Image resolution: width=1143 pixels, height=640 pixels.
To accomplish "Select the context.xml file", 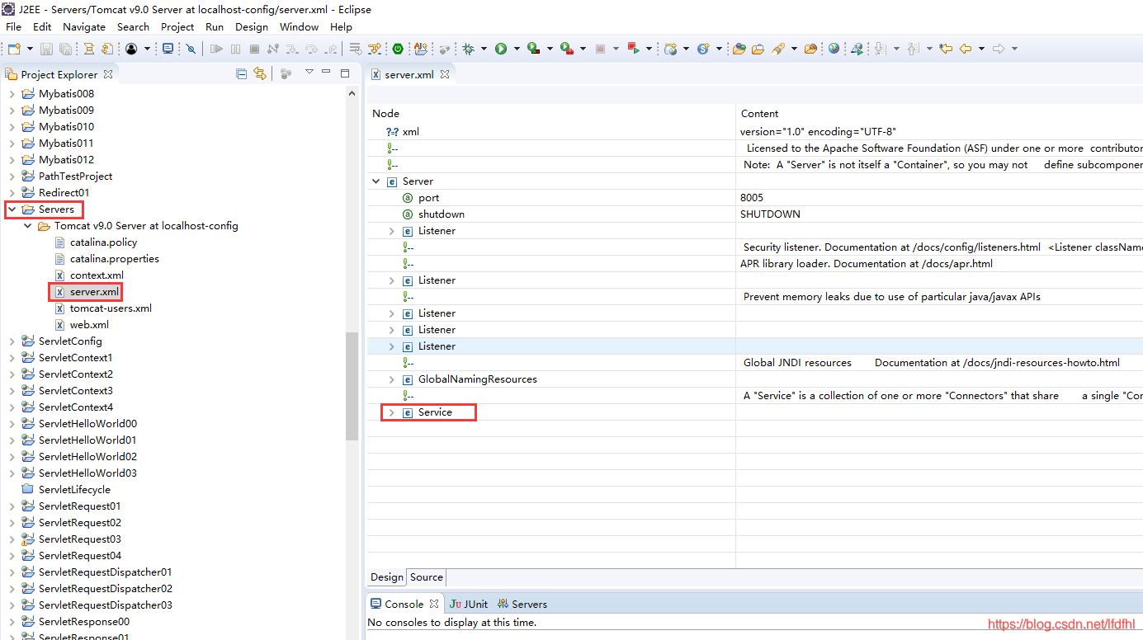I will 89,275.
